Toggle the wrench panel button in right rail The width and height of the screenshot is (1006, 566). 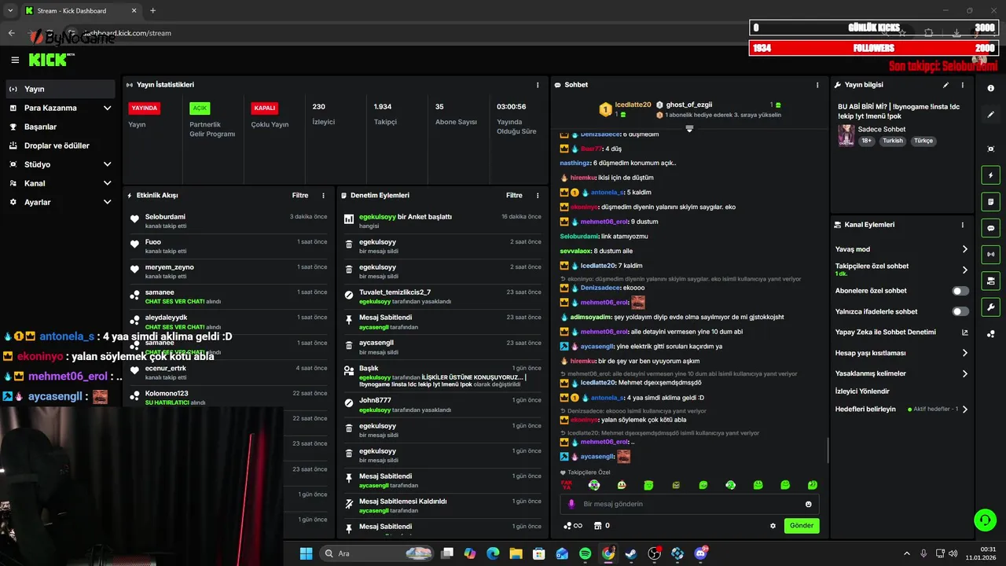(x=990, y=307)
